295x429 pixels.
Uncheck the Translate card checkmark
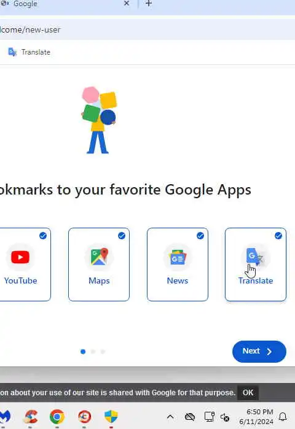point(278,236)
